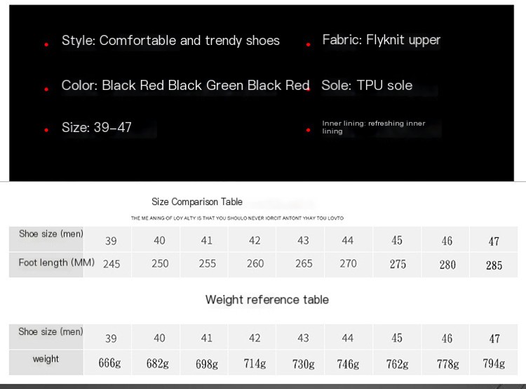This screenshot has width=526, height=389.
Task: Click the red bullet beside Style text
Action: coord(46,44)
